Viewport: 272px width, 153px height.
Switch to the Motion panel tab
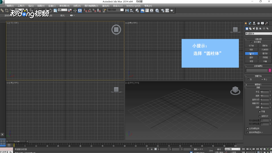[258, 23]
